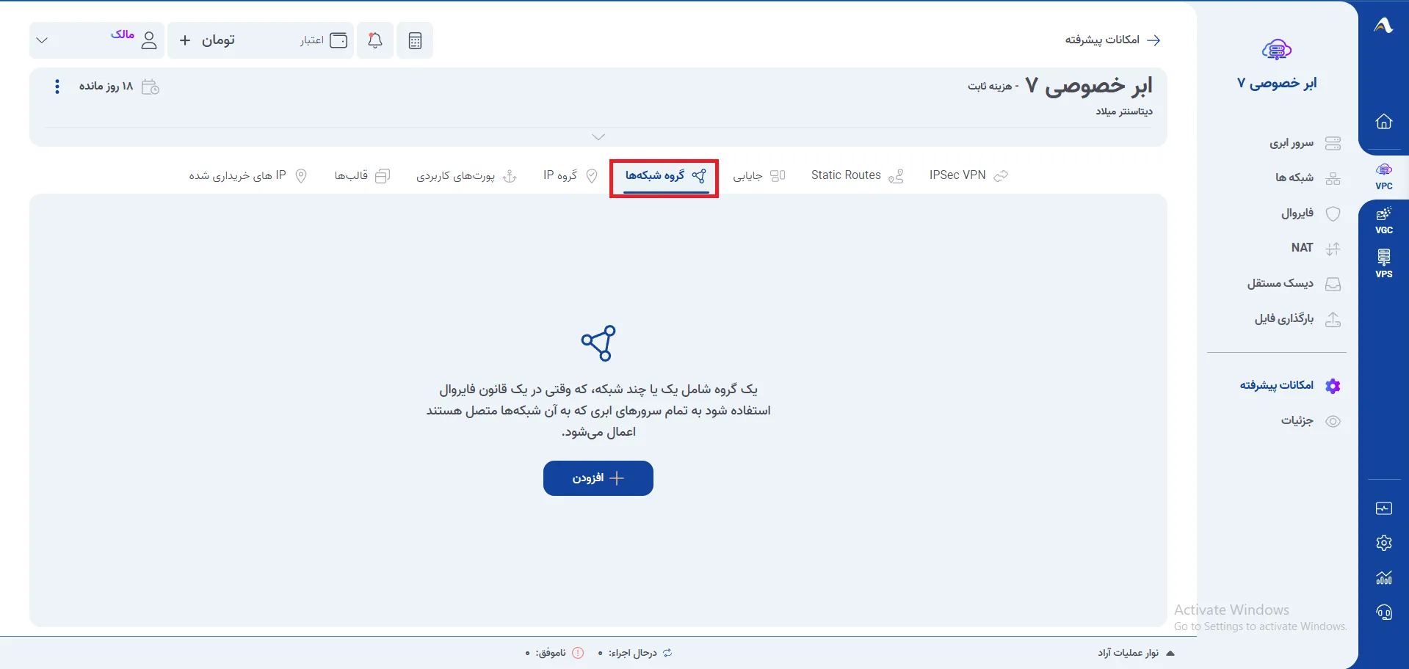The width and height of the screenshot is (1409, 669).
Task: Switch to پورت‌های کاربردی tab
Action: click(x=466, y=176)
